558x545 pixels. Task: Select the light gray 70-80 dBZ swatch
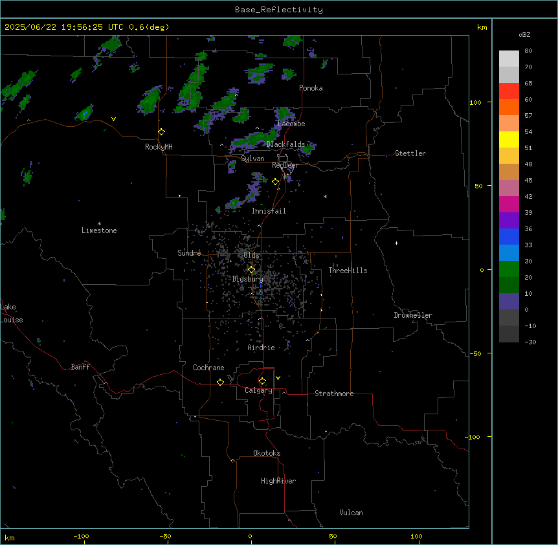509,59
